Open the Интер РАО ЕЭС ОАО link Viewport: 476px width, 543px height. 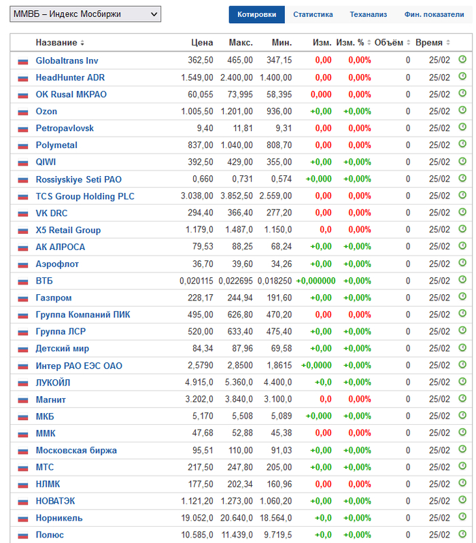[x=79, y=366]
